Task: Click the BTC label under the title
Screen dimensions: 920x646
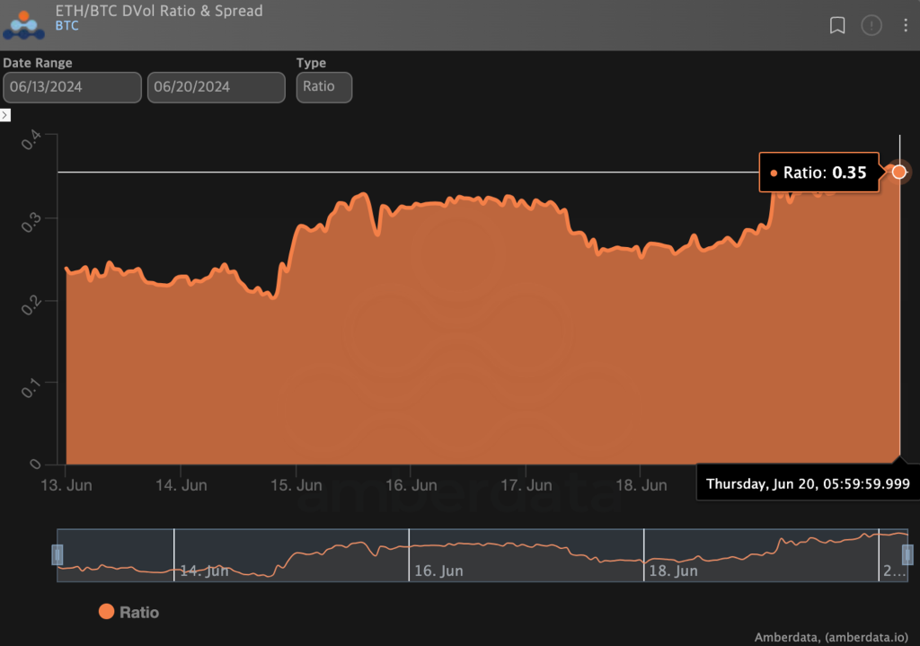Action: click(x=66, y=26)
